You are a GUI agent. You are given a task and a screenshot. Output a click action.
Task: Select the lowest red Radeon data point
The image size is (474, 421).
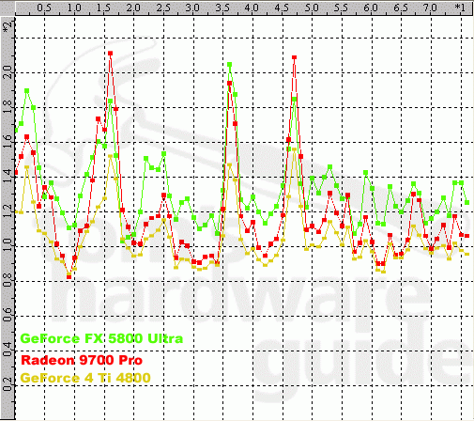[x=69, y=277]
